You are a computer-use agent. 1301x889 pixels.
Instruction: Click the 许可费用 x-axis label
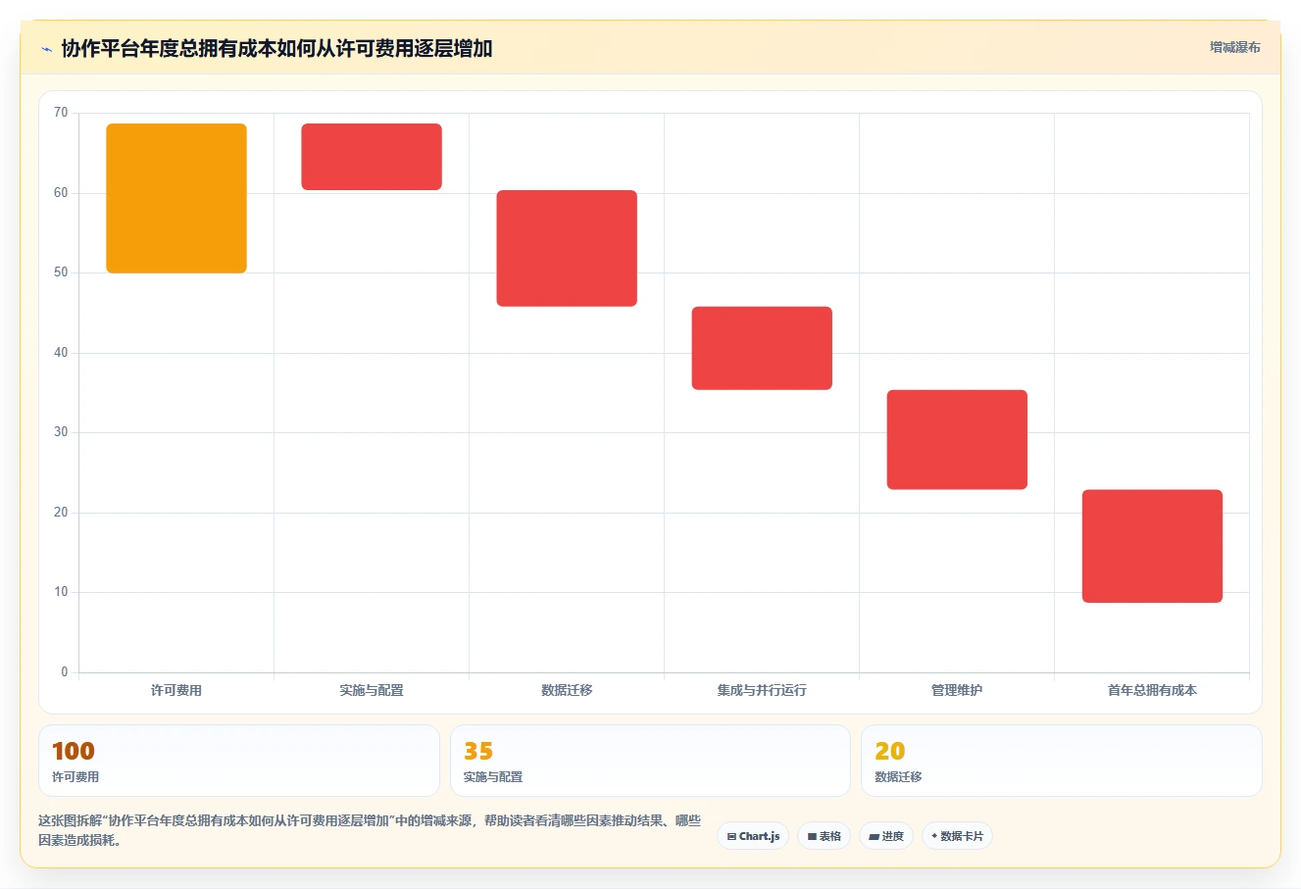click(x=176, y=690)
